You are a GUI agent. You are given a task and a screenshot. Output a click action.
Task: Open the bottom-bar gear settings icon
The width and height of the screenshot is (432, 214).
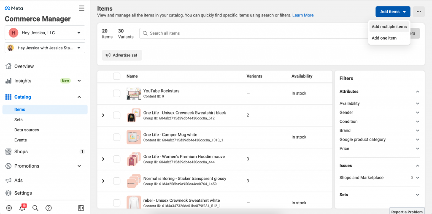(9, 208)
